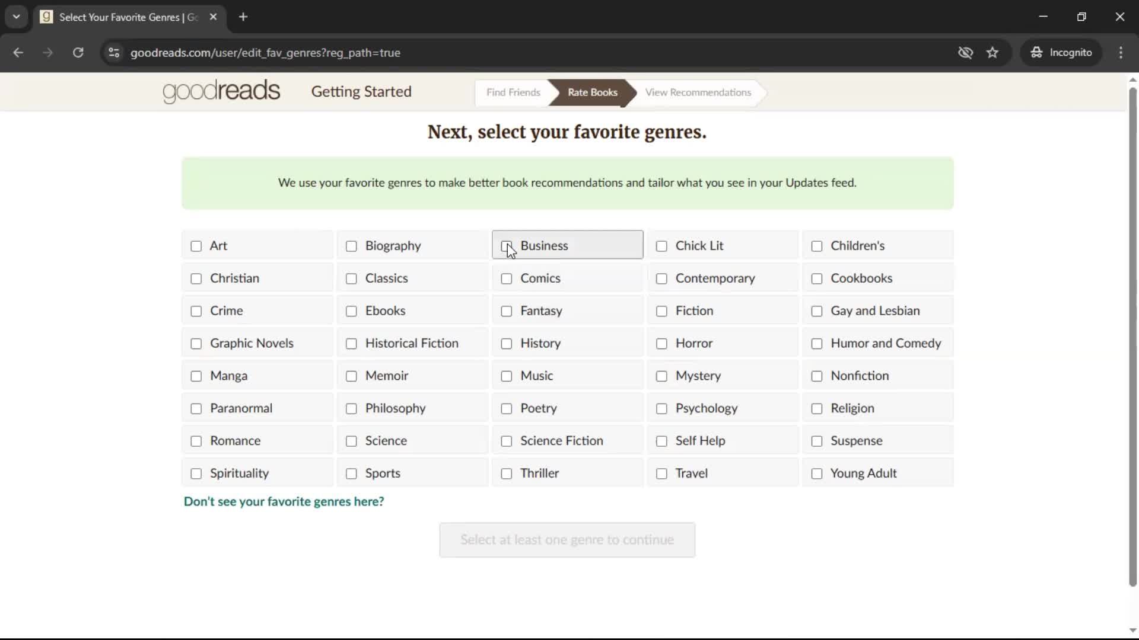Select the Crime genre checkbox
Viewport: 1139px width, 640px height.
(x=196, y=311)
